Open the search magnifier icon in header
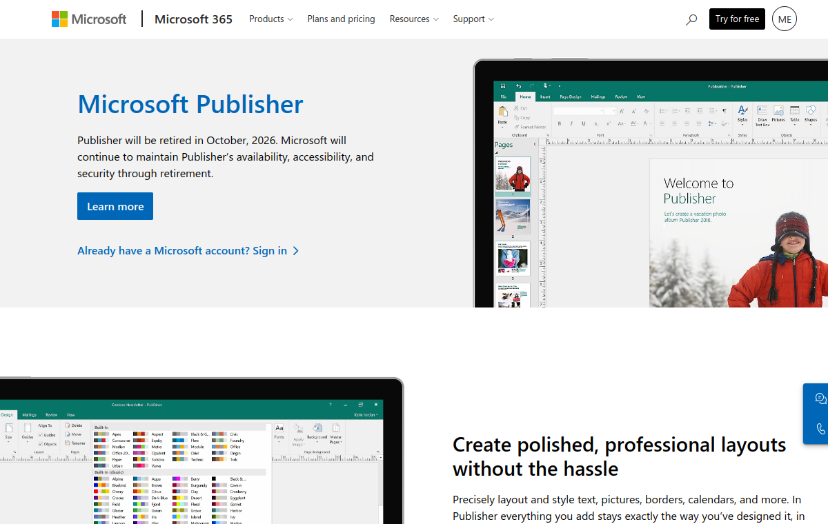This screenshot has width=828, height=524. pyautogui.click(x=691, y=19)
